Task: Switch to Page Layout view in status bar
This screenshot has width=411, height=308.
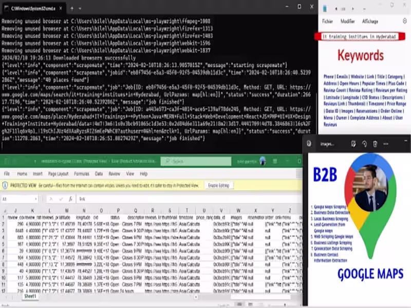Action: (250, 304)
